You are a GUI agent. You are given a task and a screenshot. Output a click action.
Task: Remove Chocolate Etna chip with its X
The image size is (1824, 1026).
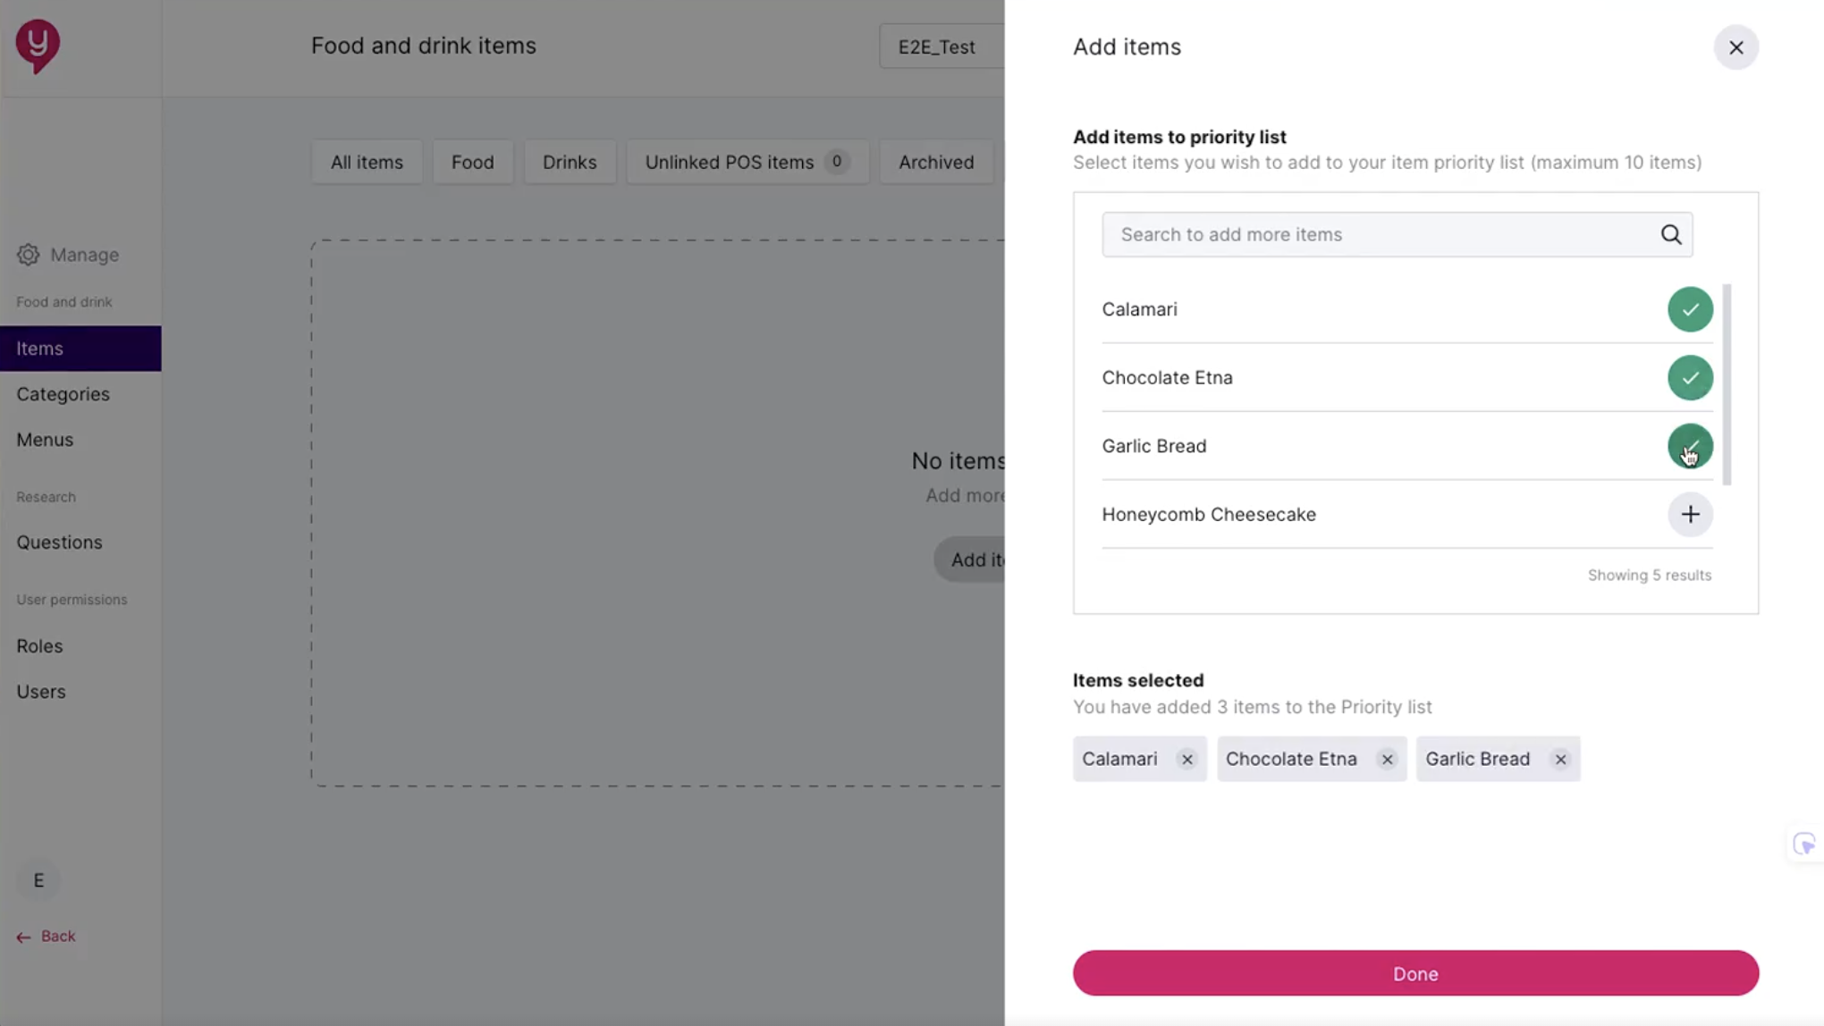click(1387, 759)
